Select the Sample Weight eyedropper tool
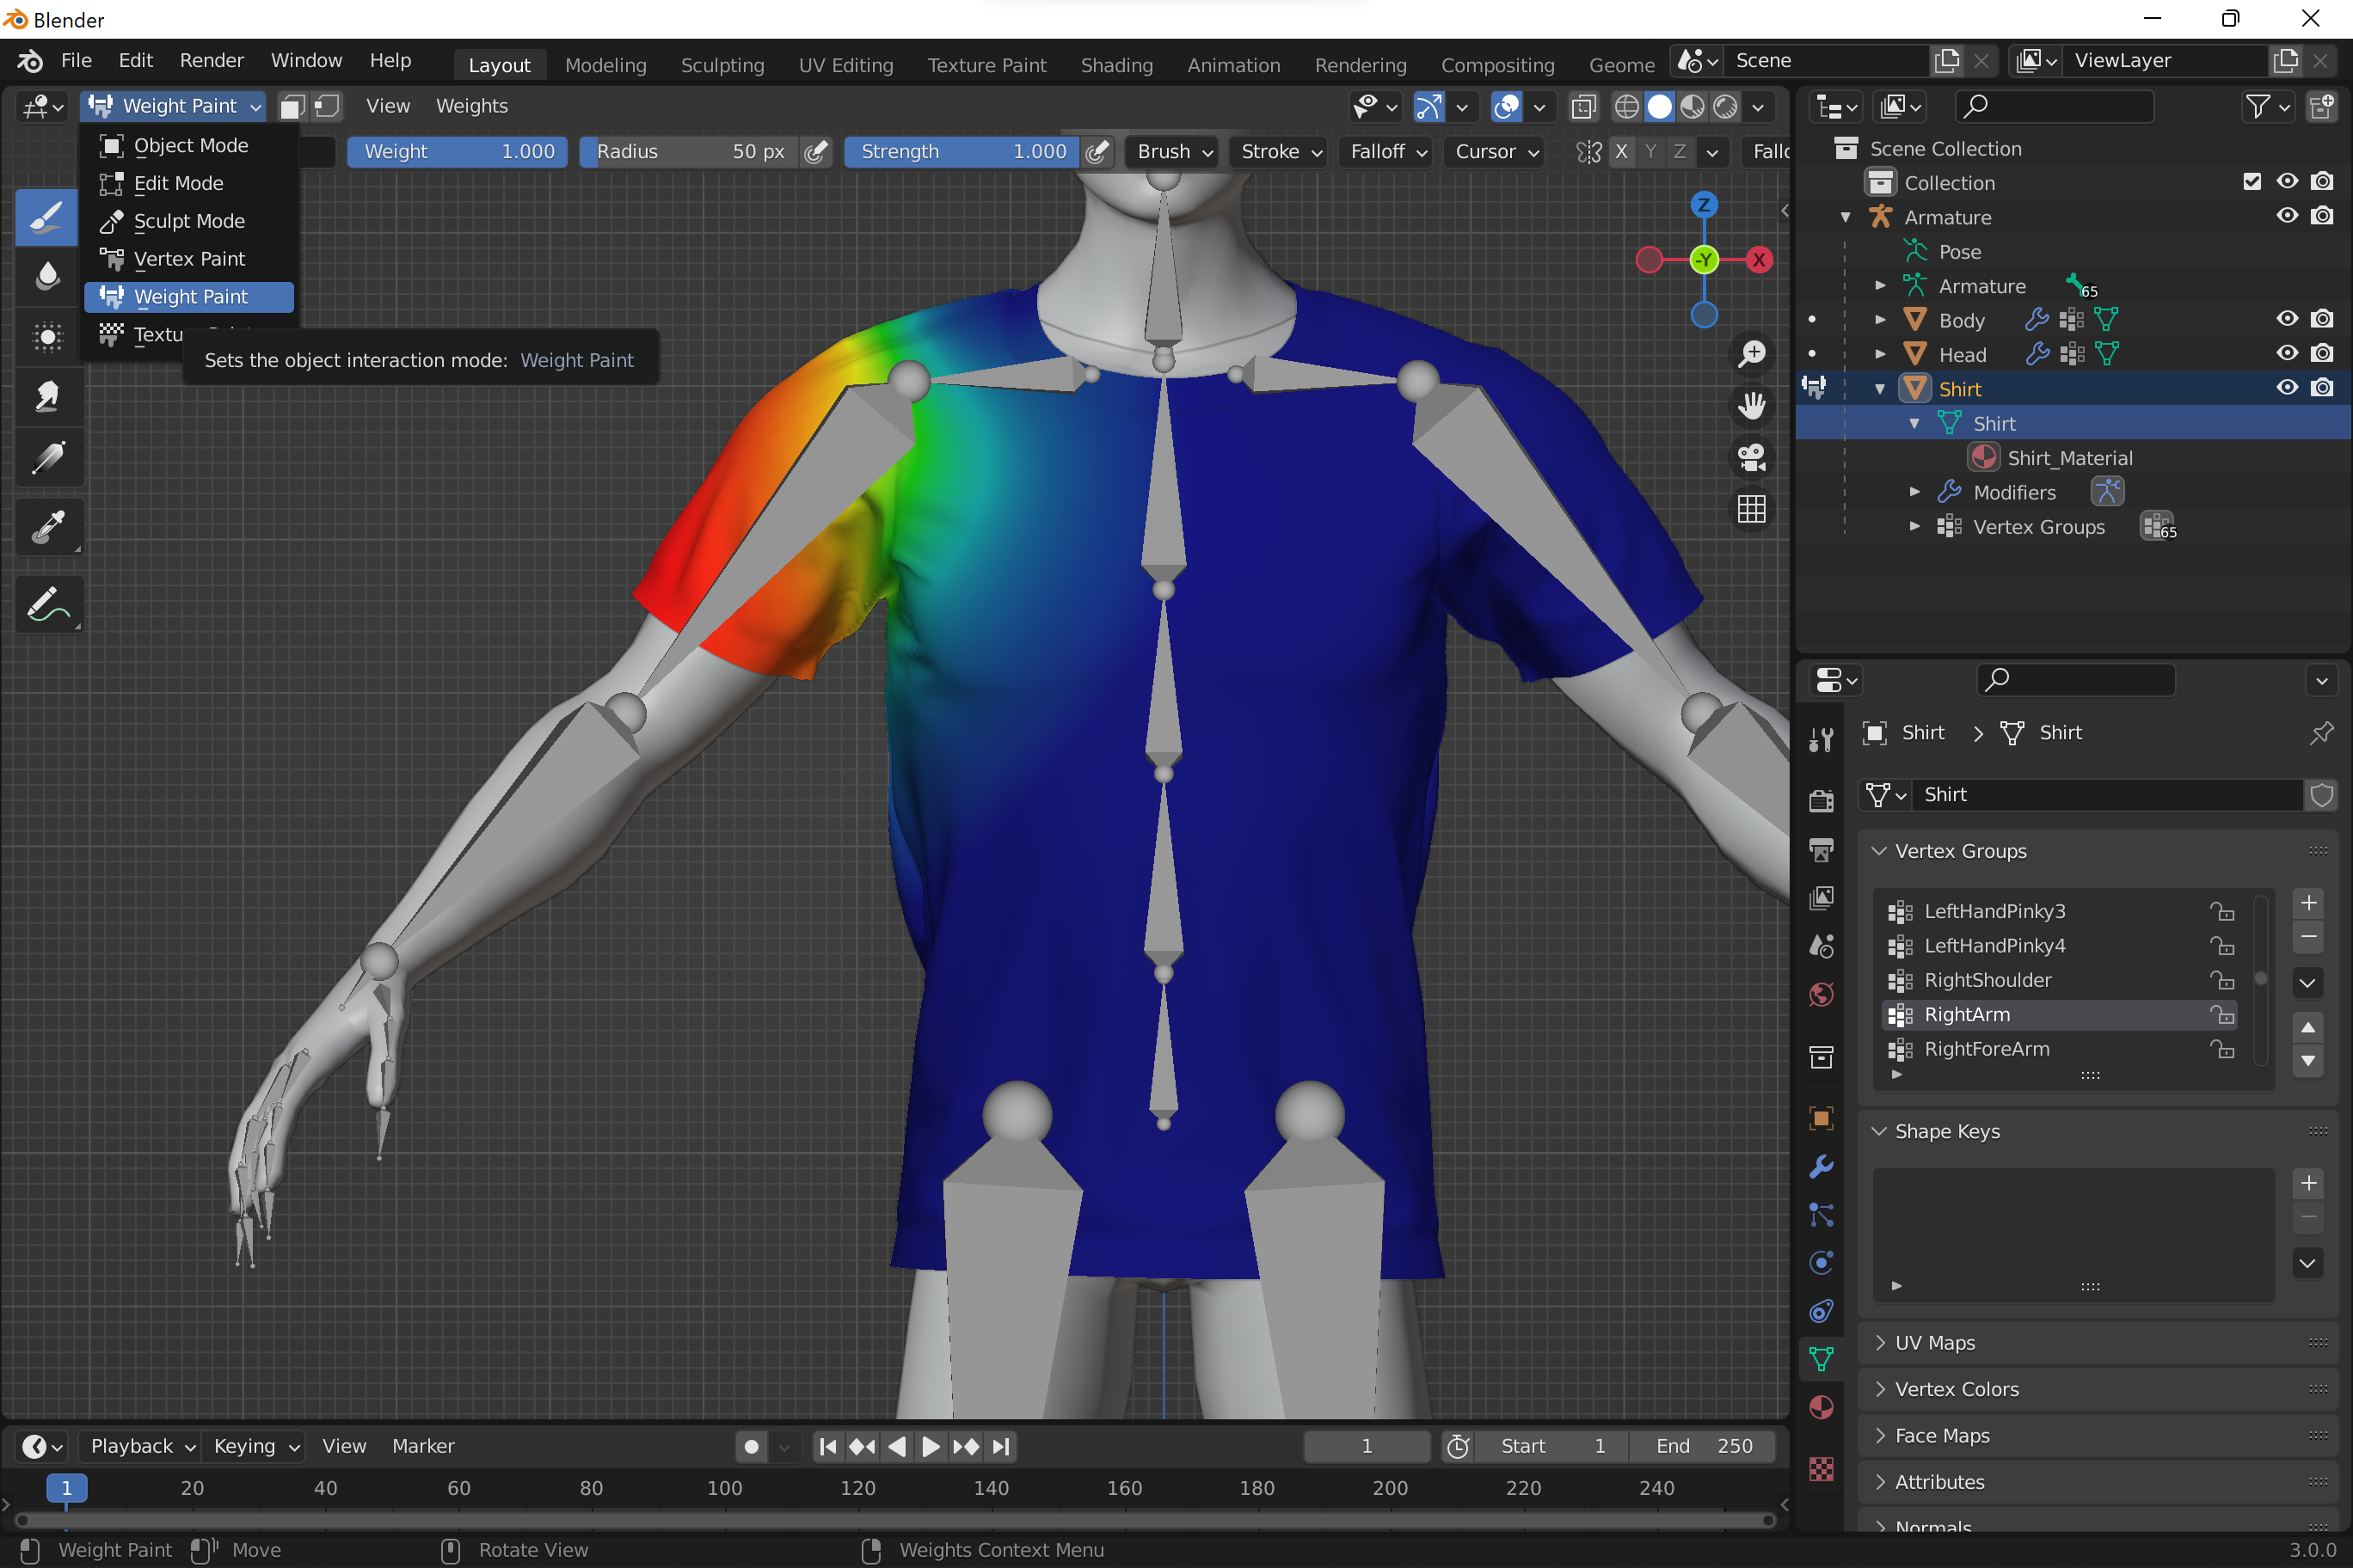This screenshot has height=1568, width=2353. pyautogui.click(x=47, y=527)
